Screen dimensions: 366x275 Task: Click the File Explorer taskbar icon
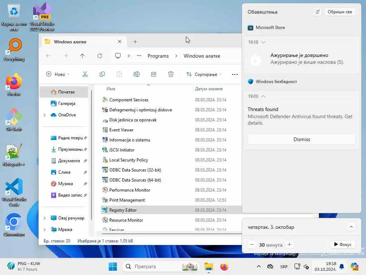pyautogui.click(x=208, y=266)
